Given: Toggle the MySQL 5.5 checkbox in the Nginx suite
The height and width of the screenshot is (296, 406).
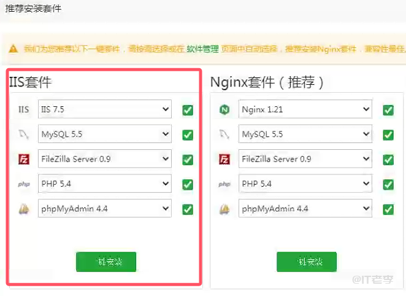Looking at the screenshot, I should (388, 135).
